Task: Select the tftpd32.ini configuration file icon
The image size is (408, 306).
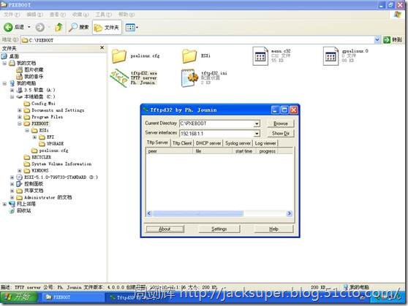Action: coord(189,77)
